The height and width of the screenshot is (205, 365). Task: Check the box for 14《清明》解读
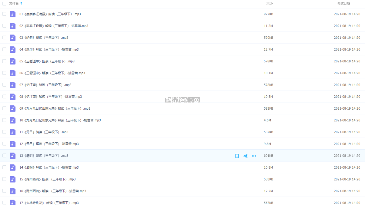tap(4, 167)
